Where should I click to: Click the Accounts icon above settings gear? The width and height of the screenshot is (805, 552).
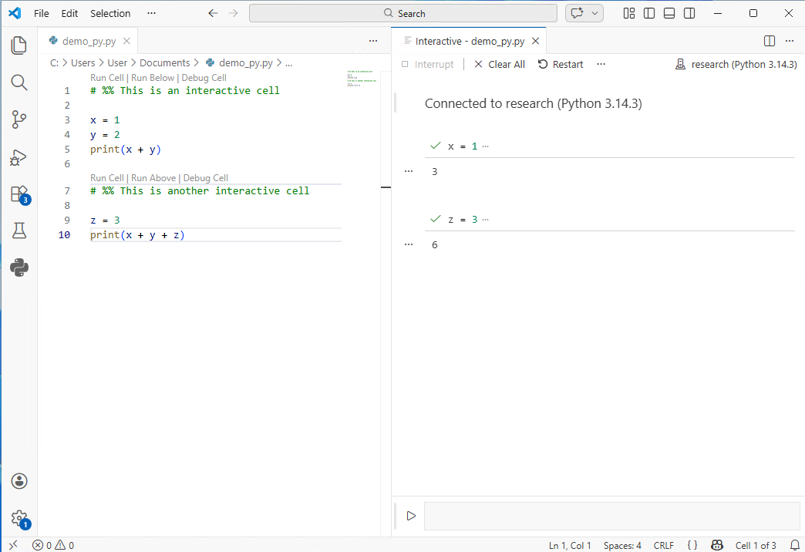19,481
